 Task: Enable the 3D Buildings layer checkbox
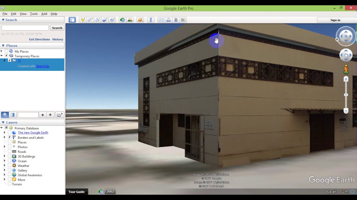pyautogui.click(x=9, y=156)
